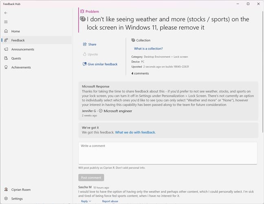Screen dimensions: 264x204
Task: Click the 'Collection' heading text
Action: (x=143, y=40)
